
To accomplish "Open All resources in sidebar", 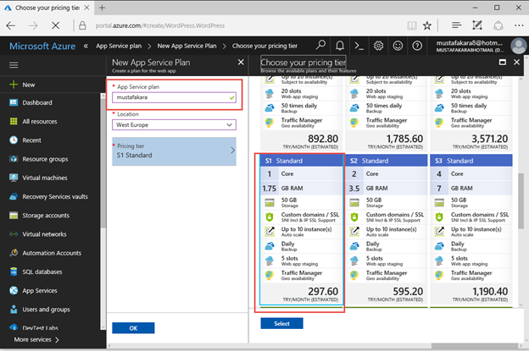I will [40, 122].
